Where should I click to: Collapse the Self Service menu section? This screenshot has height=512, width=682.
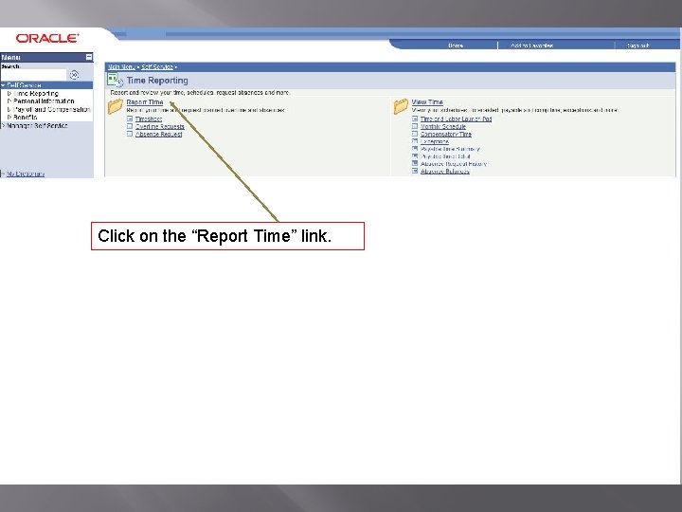click(x=3, y=85)
